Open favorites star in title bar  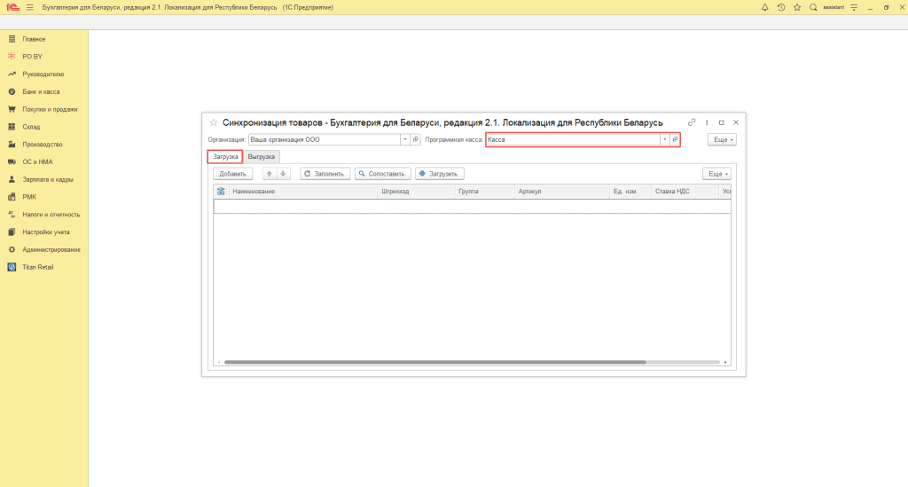[797, 7]
